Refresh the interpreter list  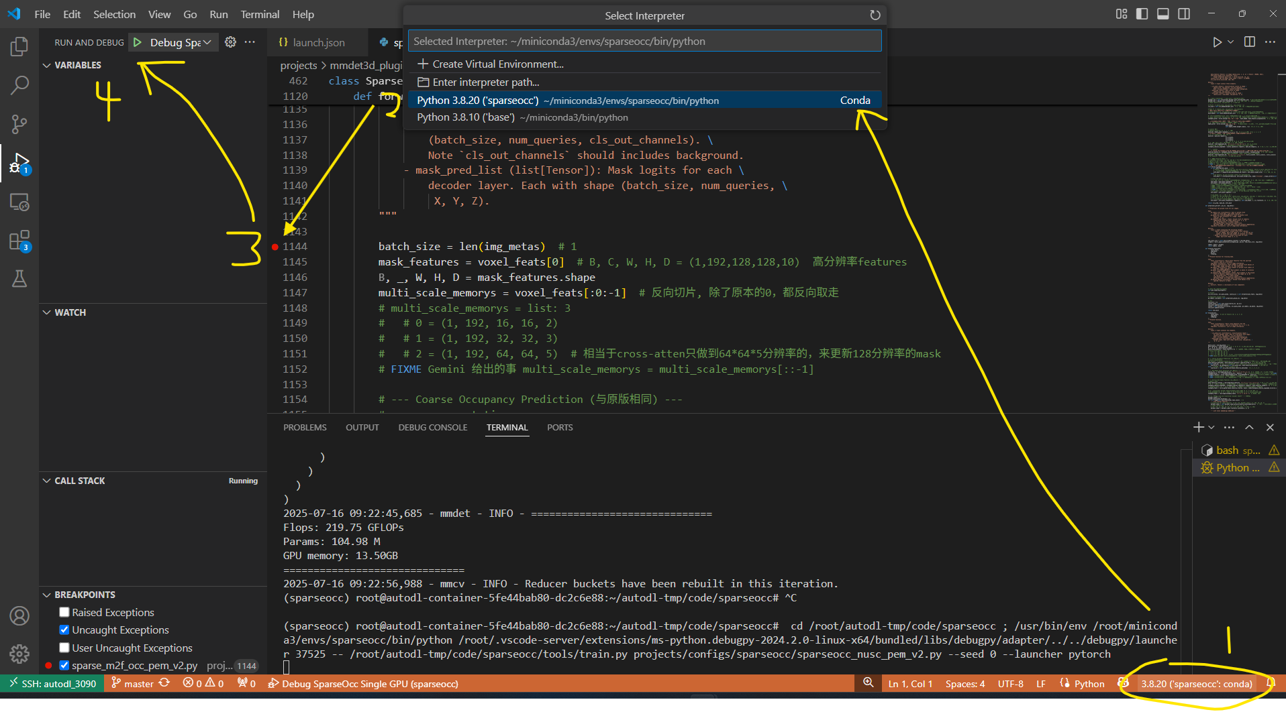(875, 15)
